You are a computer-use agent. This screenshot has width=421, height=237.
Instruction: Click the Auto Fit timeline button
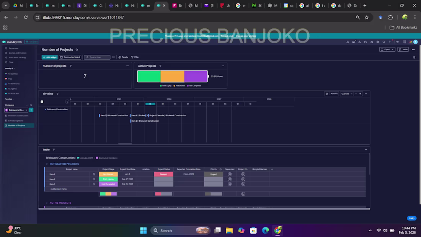pyautogui.click(x=331, y=94)
